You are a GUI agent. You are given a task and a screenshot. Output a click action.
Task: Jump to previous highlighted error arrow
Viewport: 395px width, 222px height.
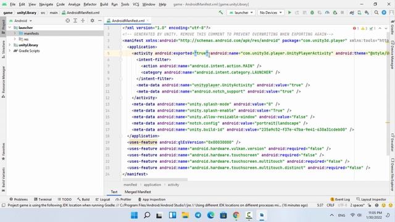point(380,28)
